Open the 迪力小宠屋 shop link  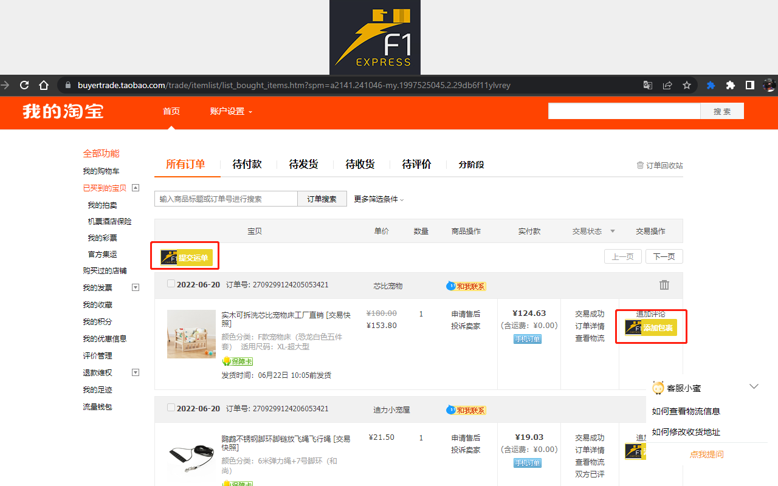pos(391,409)
